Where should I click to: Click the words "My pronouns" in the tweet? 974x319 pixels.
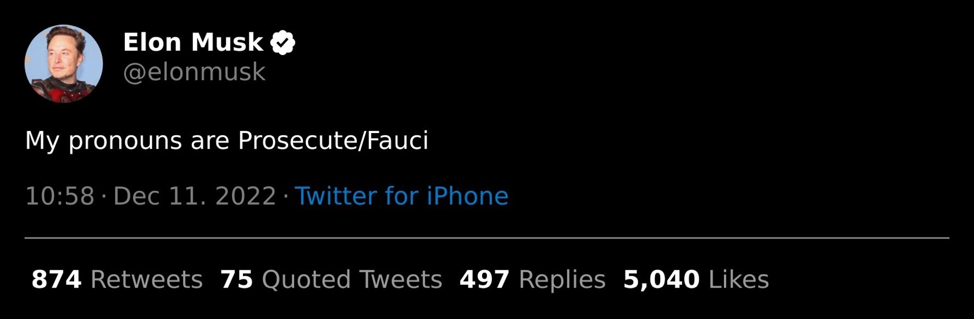103,141
